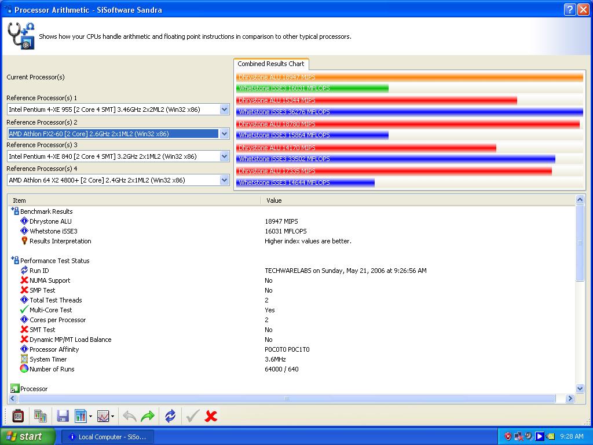Select the Processor group row
This screenshot has height=445, width=593.
291,389
